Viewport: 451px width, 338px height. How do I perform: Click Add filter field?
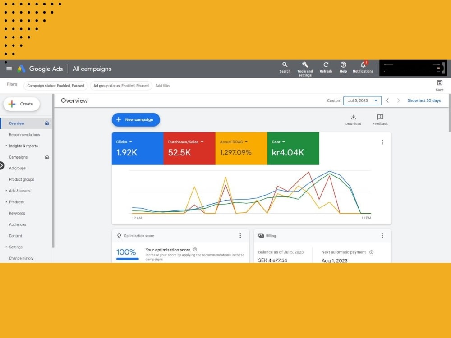(x=163, y=86)
